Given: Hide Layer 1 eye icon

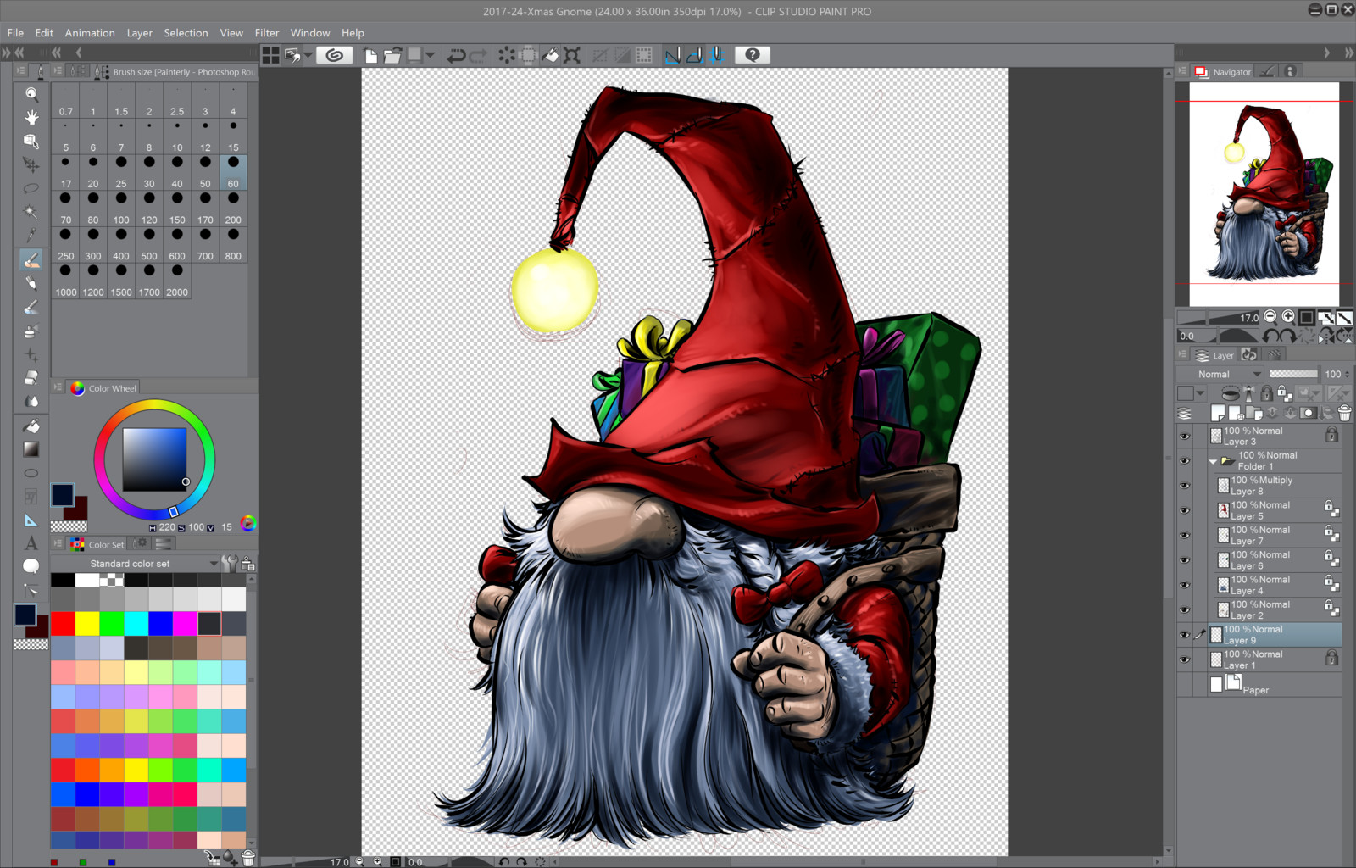Looking at the screenshot, I should click(x=1185, y=659).
